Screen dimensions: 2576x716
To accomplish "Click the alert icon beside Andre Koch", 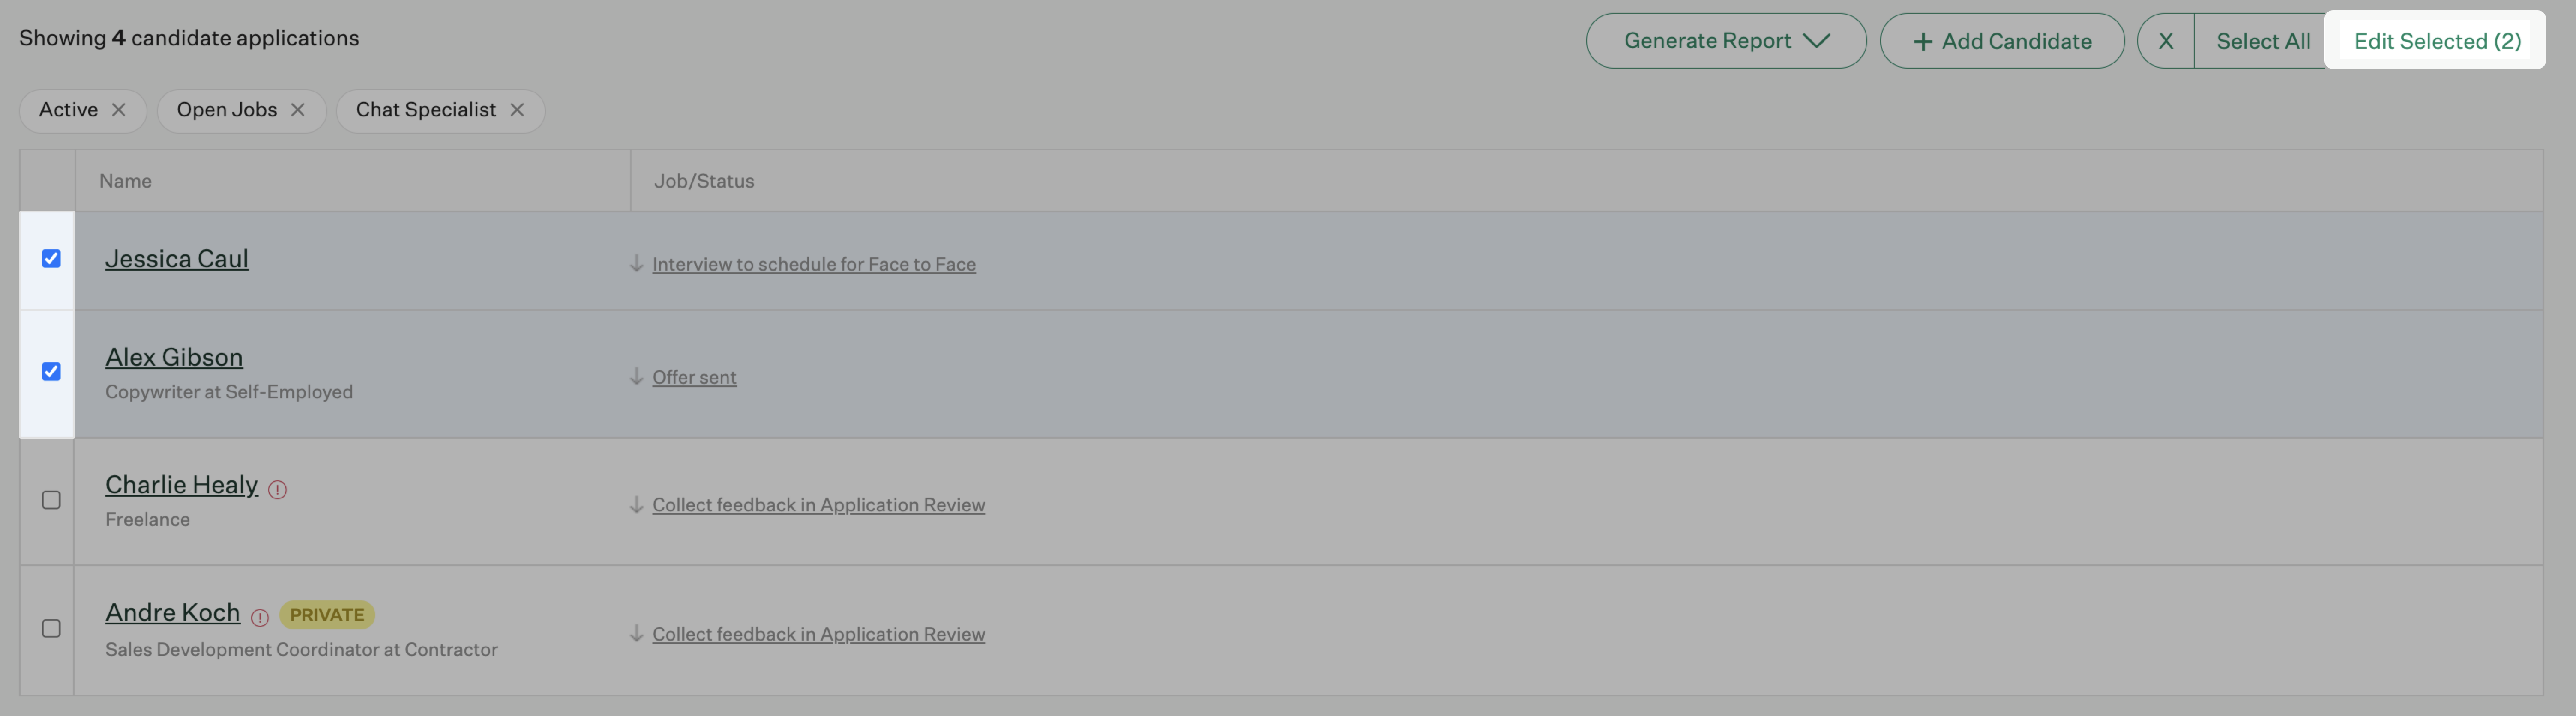I will click(x=260, y=618).
